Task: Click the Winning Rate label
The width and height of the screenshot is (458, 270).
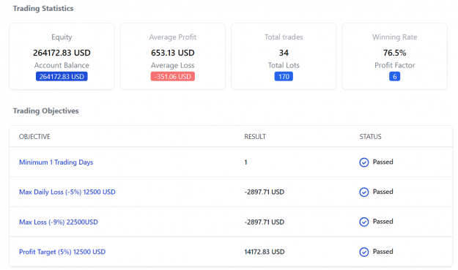Action: pos(395,37)
